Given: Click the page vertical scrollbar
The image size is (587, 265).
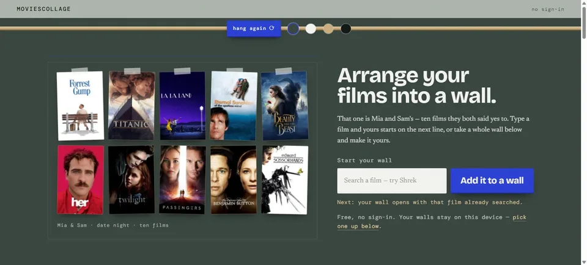Looking at the screenshot, I should coord(583,132).
